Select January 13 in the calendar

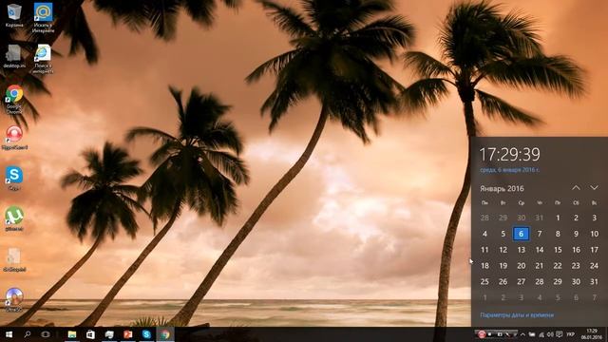point(522,250)
